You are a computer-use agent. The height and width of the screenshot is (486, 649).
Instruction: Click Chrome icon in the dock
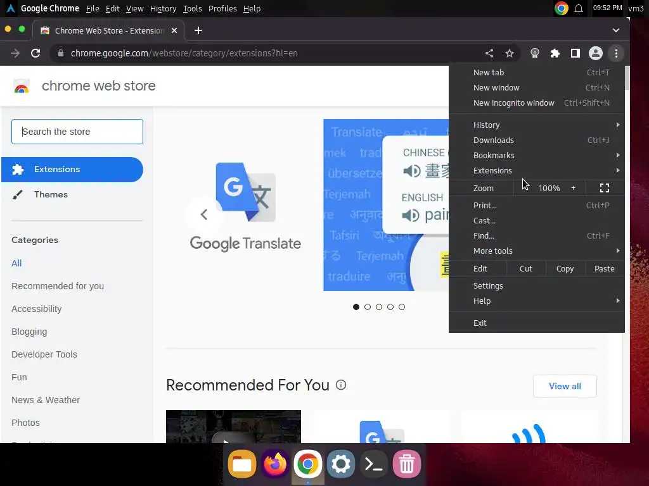click(307, 464)
